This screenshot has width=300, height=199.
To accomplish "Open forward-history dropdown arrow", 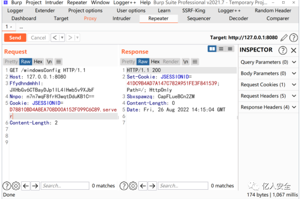I will pyautogui.click(x=77, y=38).
